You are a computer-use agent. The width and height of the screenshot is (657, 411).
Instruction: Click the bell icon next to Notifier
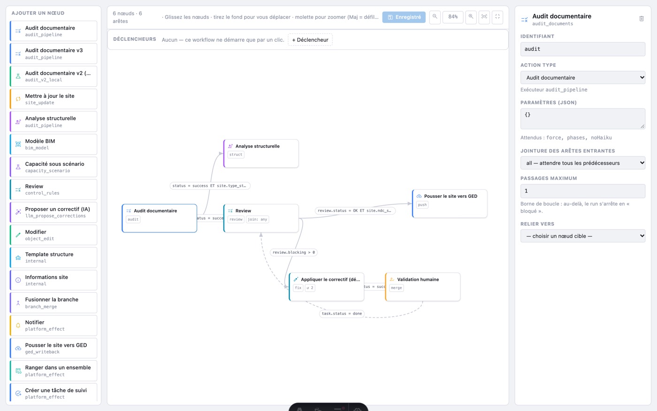[x=18, y=326]
